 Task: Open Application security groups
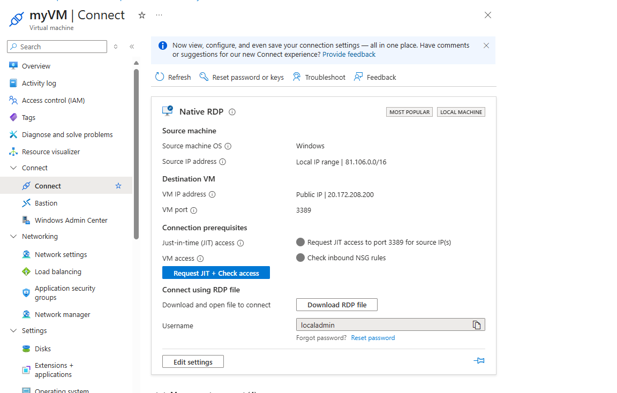coord(66,293)
